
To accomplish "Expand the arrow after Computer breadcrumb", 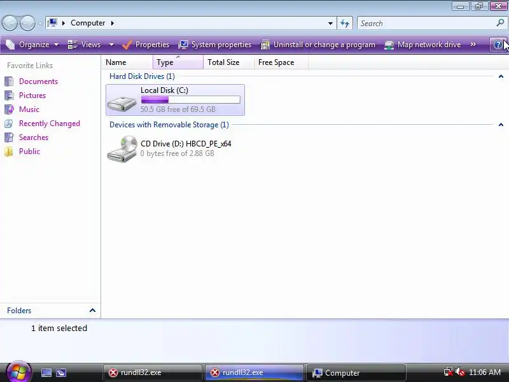I will (113, 23).
